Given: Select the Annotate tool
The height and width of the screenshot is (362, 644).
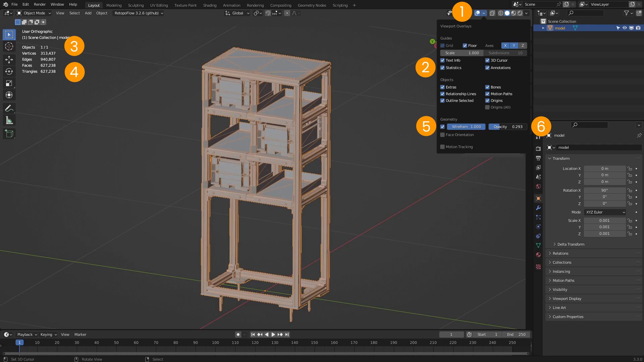Looking at the screenshot, I should [9, 108].
